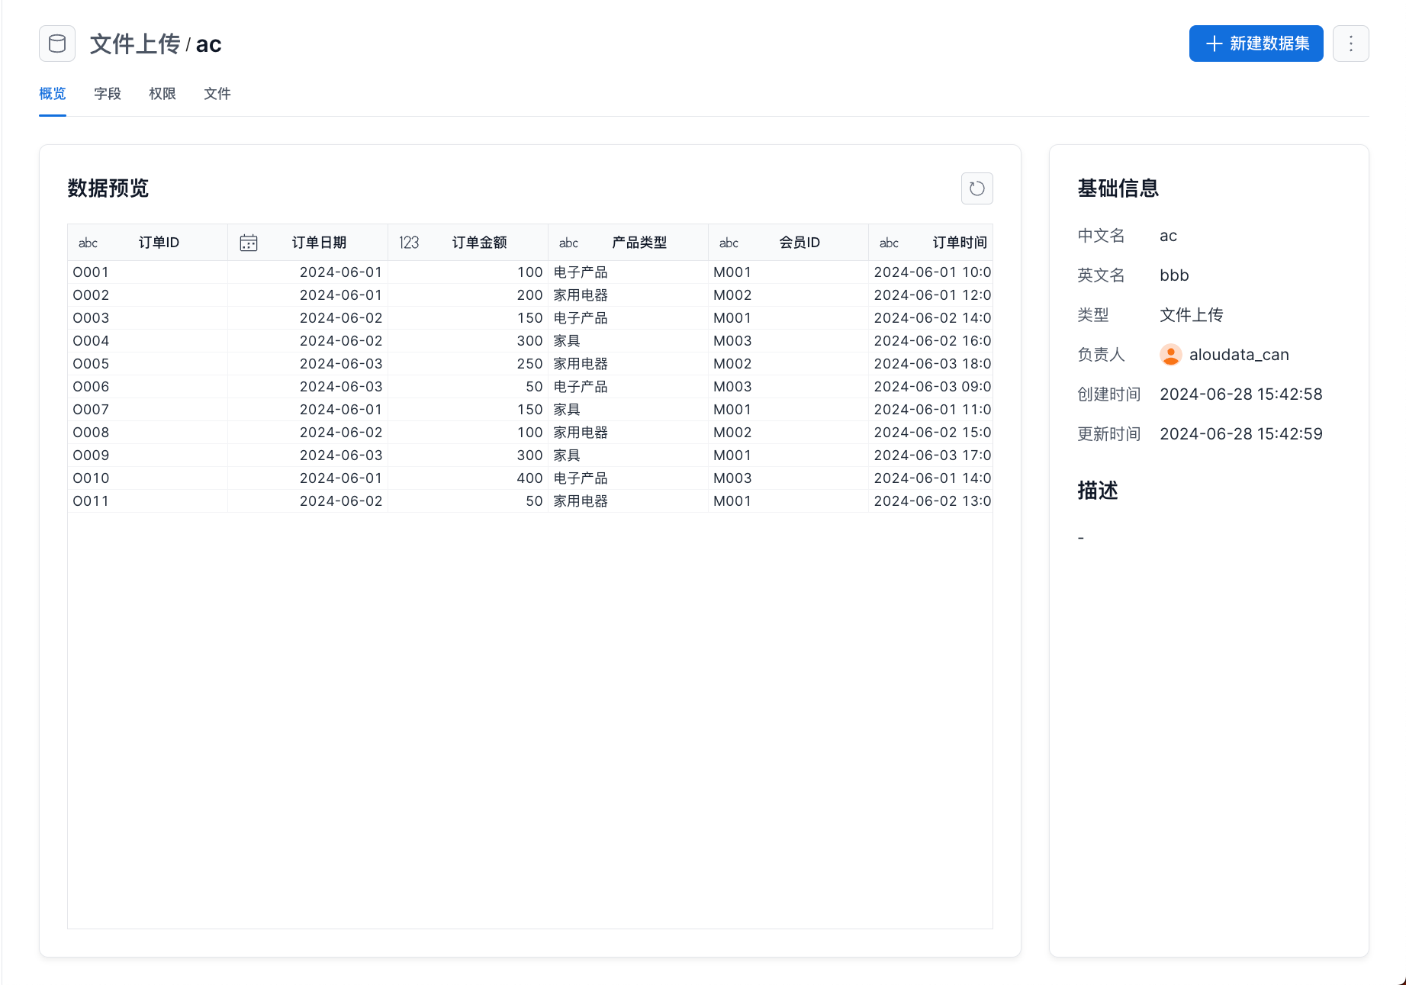Click the abc type icon for 产品类型
This screenshot has height=985, width=1406.
tap(569, 243)
